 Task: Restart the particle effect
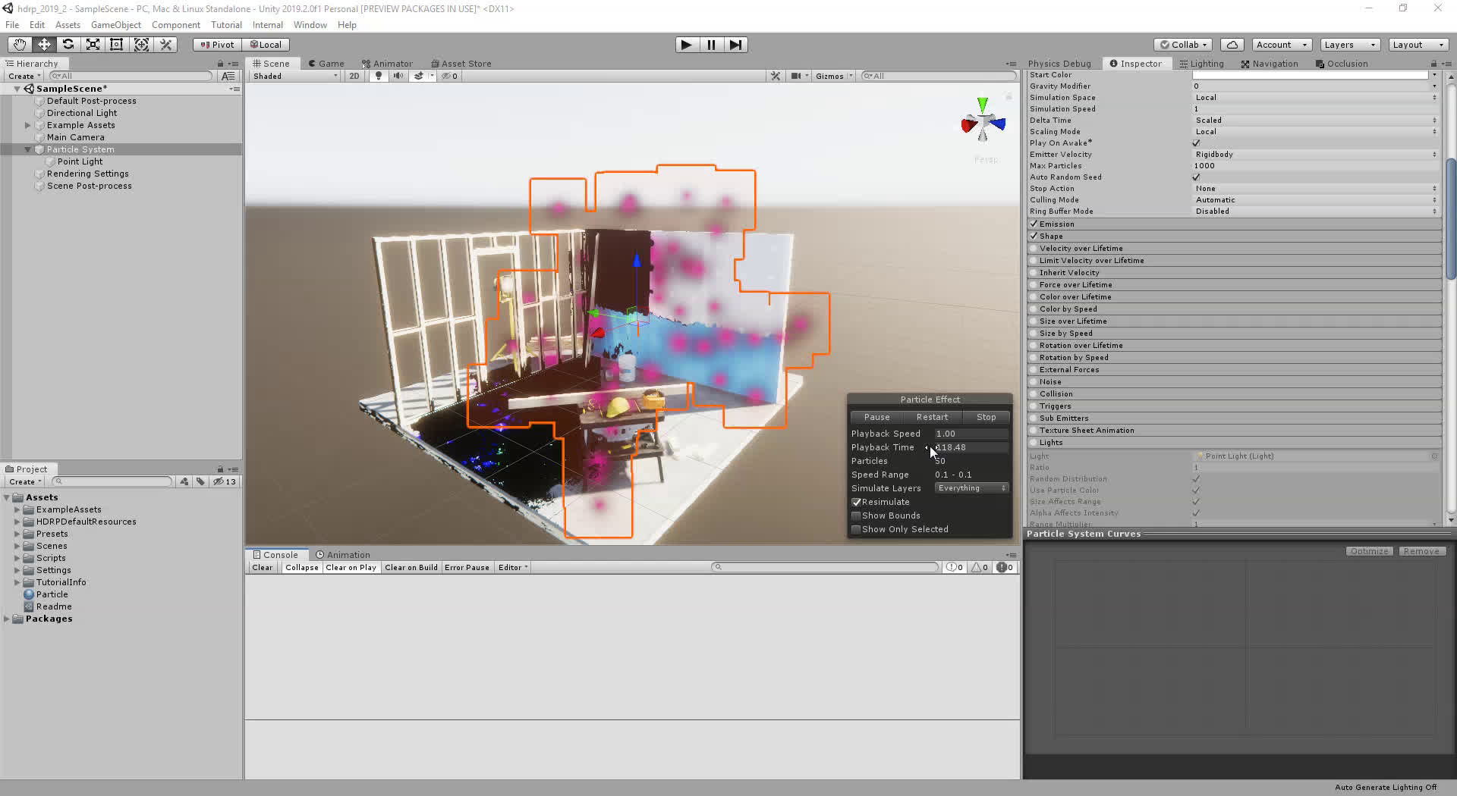click(932, 417)
